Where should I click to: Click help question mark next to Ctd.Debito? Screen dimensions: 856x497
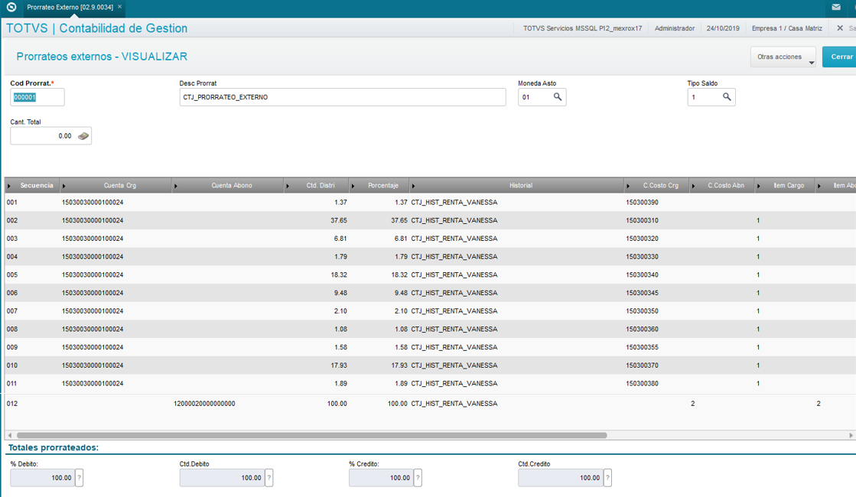tap(269, 477)
